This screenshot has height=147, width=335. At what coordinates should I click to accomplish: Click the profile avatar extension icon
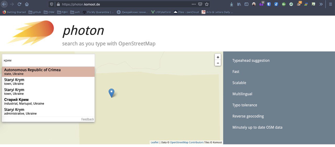click(254, 4)
